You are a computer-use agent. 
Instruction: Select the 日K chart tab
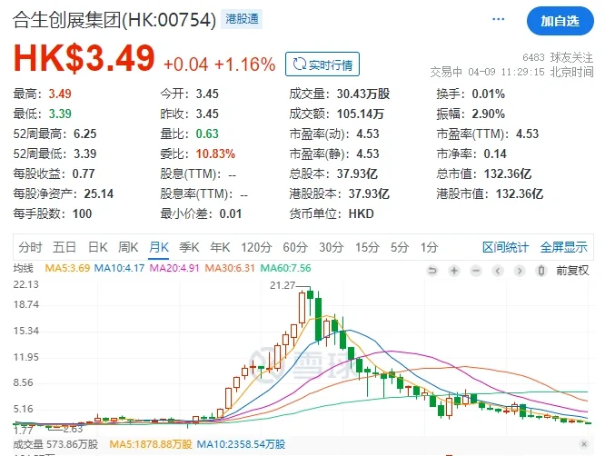97,247
